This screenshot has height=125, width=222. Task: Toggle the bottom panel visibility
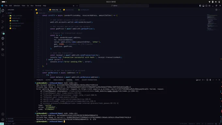(x=203, y=6)
